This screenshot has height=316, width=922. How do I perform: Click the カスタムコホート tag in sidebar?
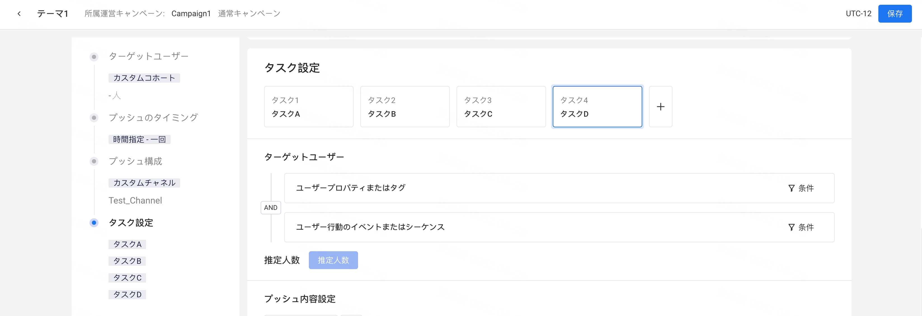click(144, 78)
